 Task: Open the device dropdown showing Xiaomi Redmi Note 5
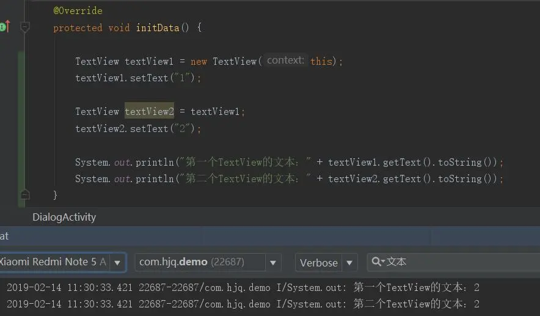click(62, 262)
